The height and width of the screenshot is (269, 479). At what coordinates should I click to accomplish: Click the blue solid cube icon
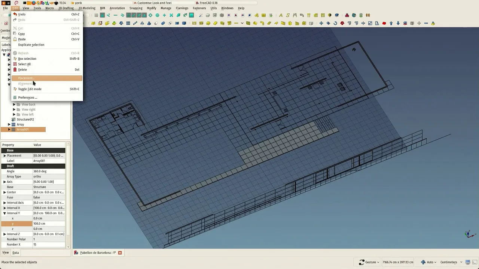pos(184,23)
